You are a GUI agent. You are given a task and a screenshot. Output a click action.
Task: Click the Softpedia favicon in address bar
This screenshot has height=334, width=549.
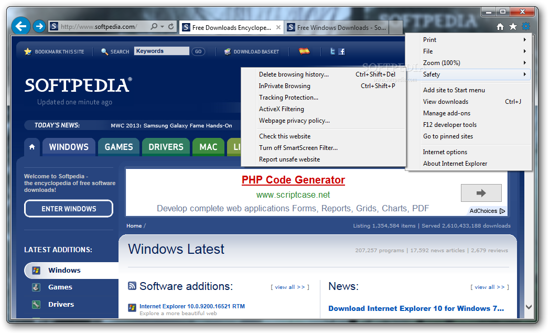click(53, 26)
